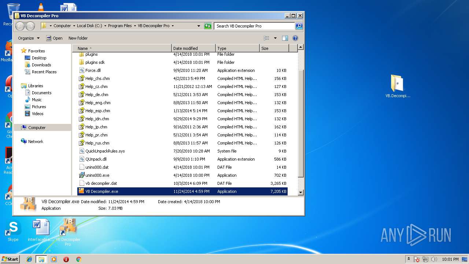Sort by the Size column header

pos(274,48)
